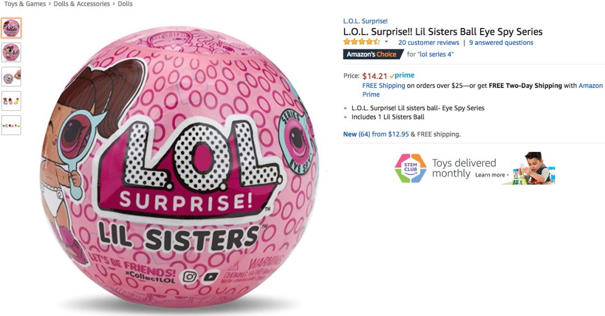
Task: View fourth thumbnail showing small dolls
Action: pos(11,101)
